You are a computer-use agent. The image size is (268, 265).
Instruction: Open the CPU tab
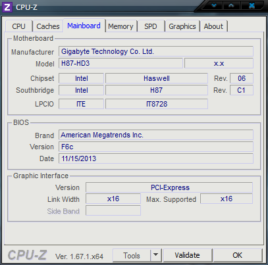click(x=19, y=26)
